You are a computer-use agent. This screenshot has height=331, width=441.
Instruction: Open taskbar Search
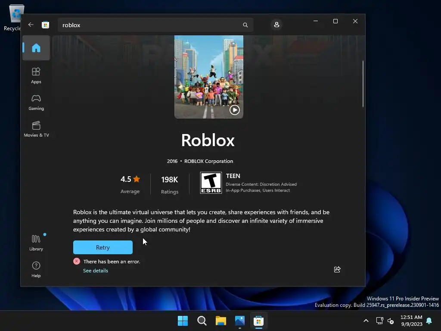click(x=202, y=321)
